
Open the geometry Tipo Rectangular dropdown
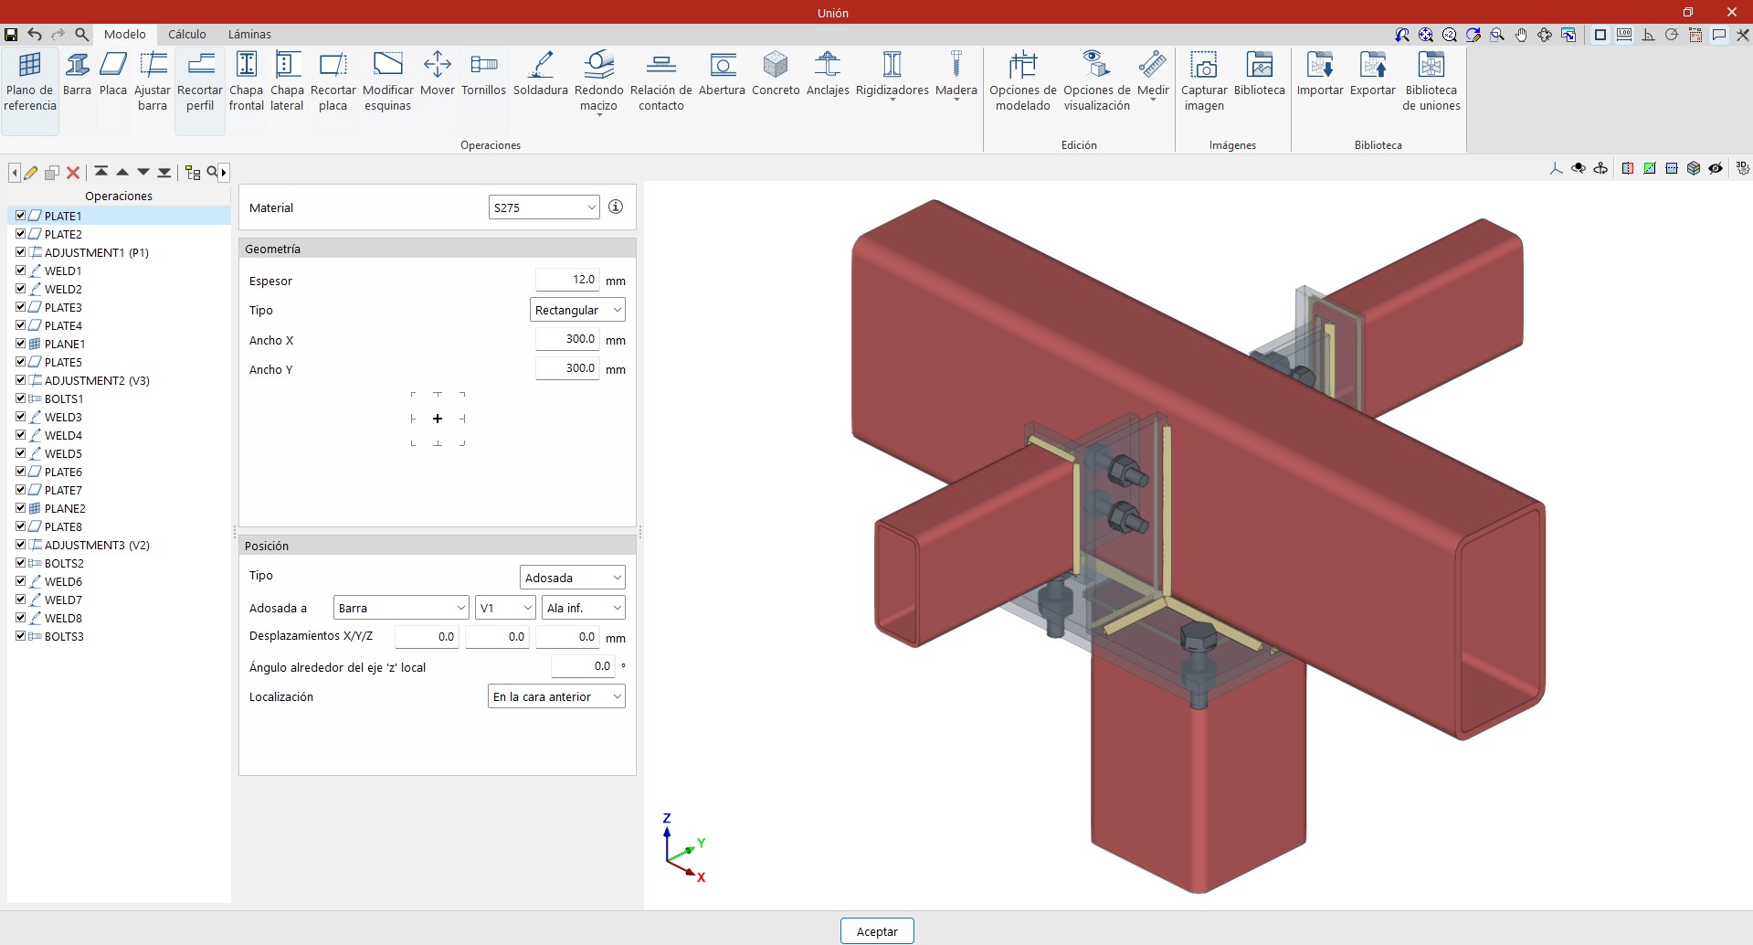[577, 310]
